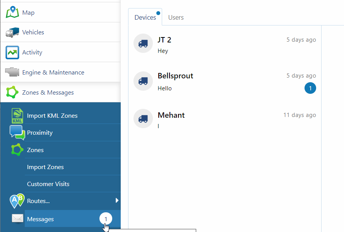Screen dimensions: 344x232
Task: Click the Proximity speech bubbles icon
Action: point(17,132)
